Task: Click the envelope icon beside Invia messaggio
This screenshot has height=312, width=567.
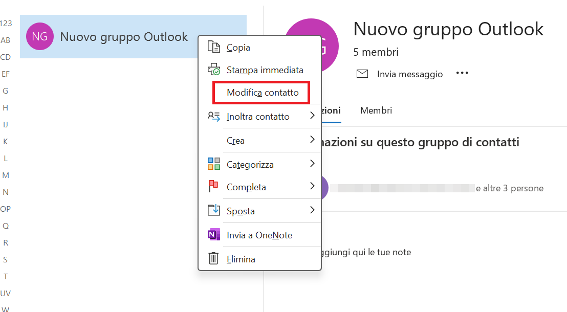Action: (362, 74)
